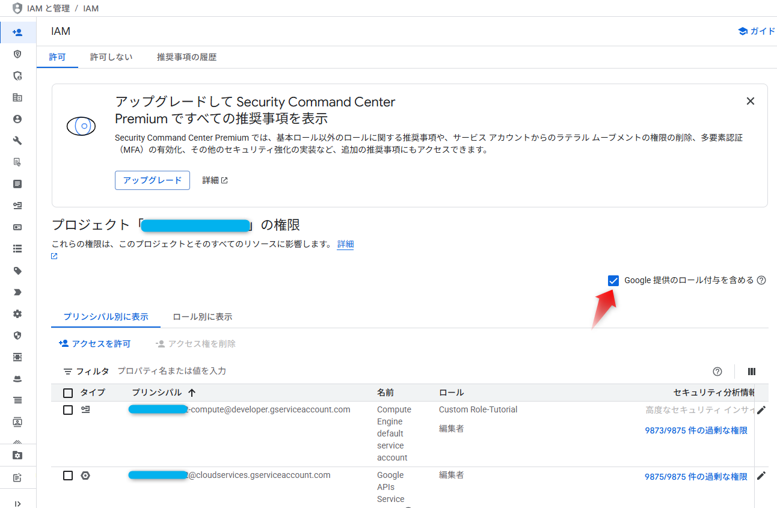The image size is (777, 508).
Task: Click the アクセスを許可 button
Action: pyautogui.click(x=94, y=344)
